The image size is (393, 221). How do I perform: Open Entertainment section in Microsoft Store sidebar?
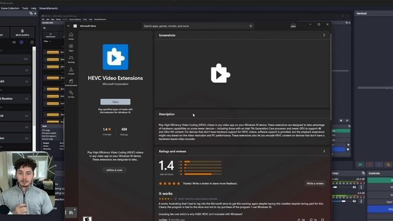pos(71,82)
